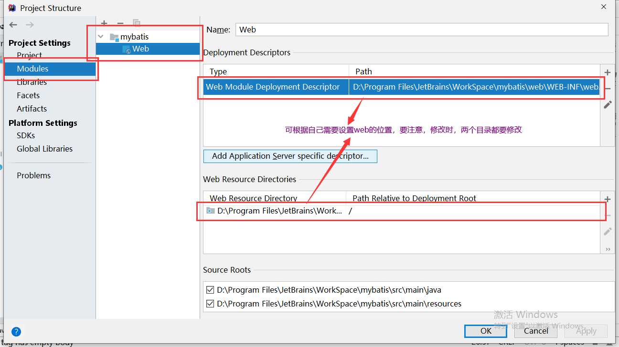Remove the selected deployment descriptor
This screenshot has width=619, height=347.
coord(608,89)
